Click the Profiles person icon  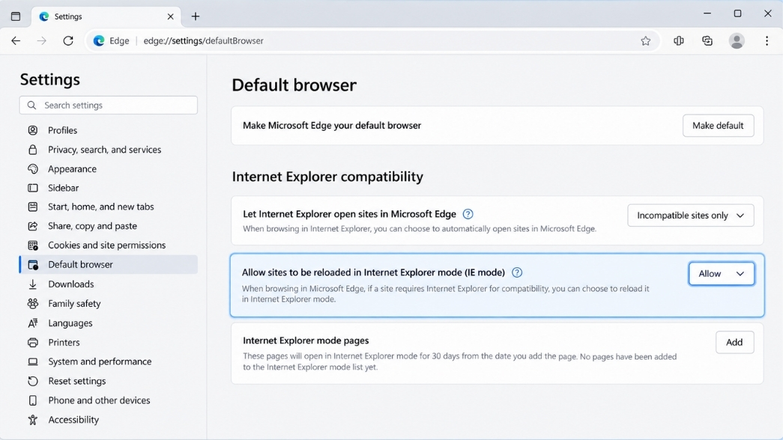tap(33, 130)
